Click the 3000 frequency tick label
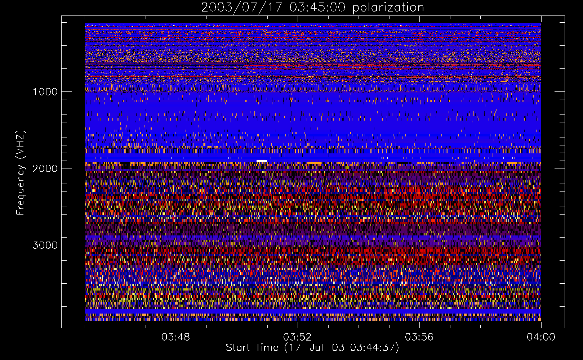 [45, 245]
